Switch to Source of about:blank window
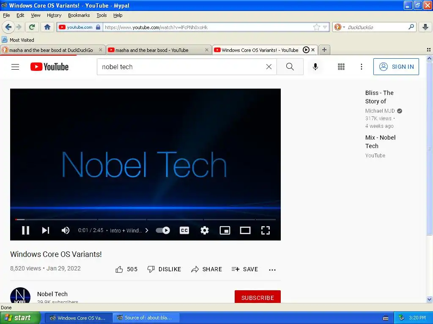This screenshot has width=433, height=324. [x=146, y=318]
